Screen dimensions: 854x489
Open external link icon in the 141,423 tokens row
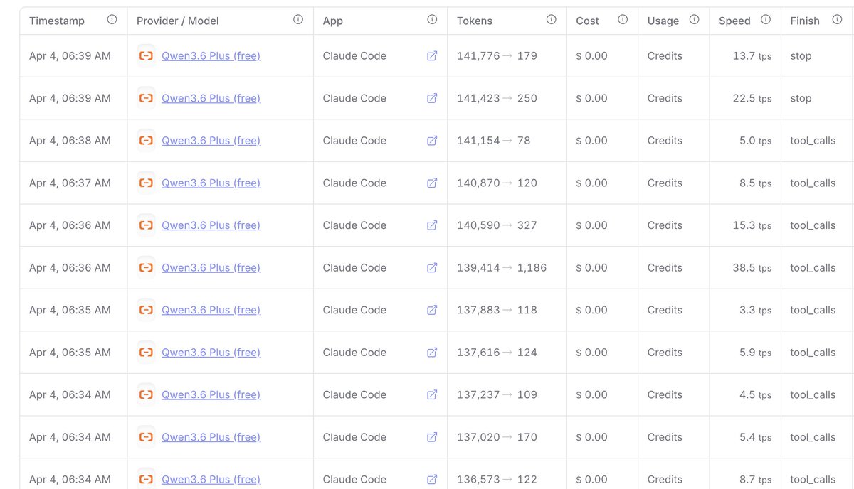pyautogui.click(x=432, y=98)
